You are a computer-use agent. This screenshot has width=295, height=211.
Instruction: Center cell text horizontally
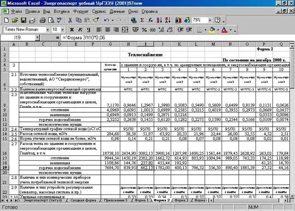tap(107, 30)
